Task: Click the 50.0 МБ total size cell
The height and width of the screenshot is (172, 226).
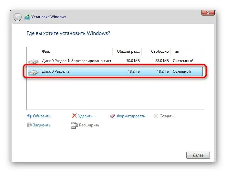Action: (133, 61)
